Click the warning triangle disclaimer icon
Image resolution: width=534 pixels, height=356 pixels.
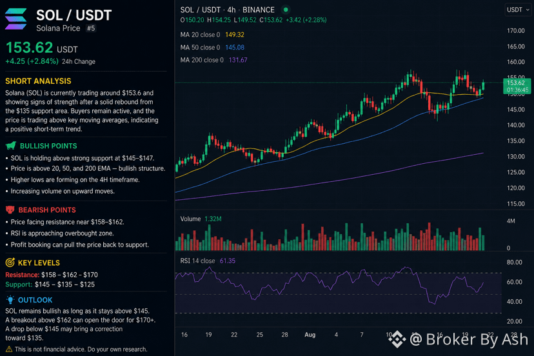[x=9, y=349]
